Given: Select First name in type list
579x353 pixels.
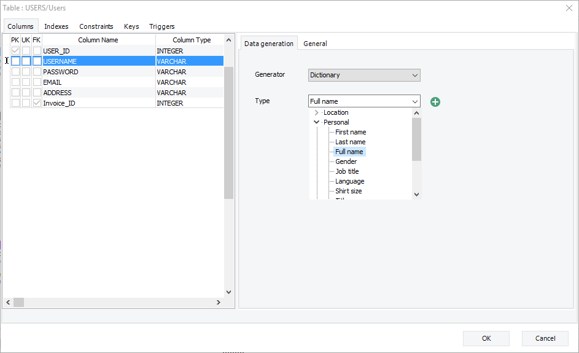Looking at the screenshot, I should tap(350, 132).
